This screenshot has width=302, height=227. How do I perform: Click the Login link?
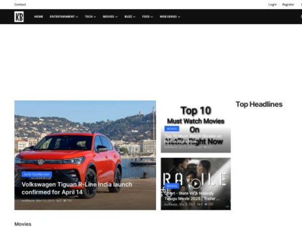pyautogui.click(x=272, y=5)
